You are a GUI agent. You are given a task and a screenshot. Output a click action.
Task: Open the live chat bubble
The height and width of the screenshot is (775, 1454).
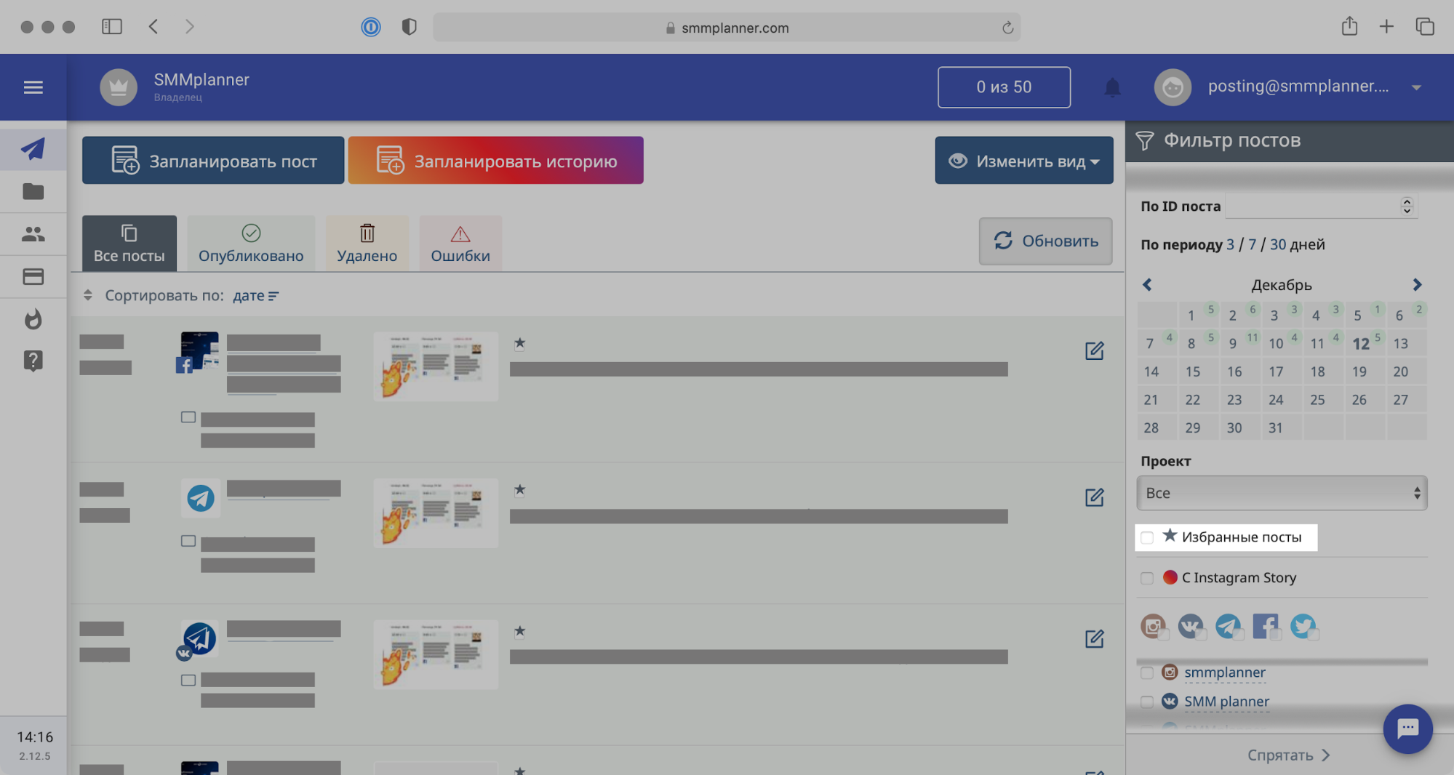[x=1407, y=728]
